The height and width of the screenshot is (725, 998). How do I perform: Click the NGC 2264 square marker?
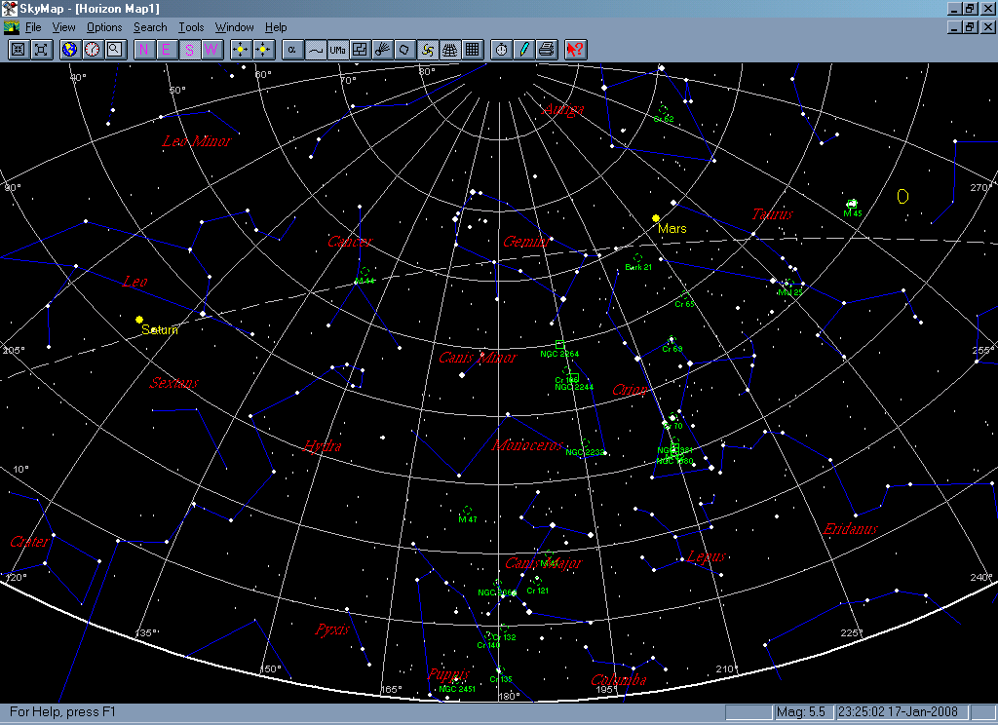pos(560,344)
